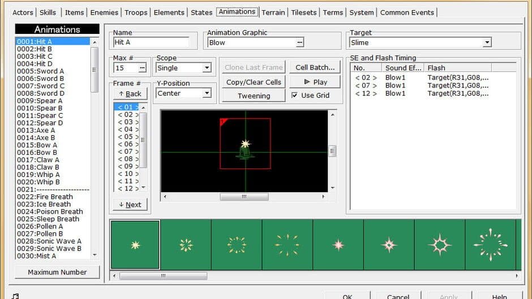Screen dimensions: 532x299
Task: Select frame < 07 > in the frame list
Action: (x=128, y=151)
